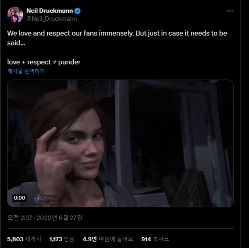Open the 오전 2:37 post time link

[x=20, y=217]
